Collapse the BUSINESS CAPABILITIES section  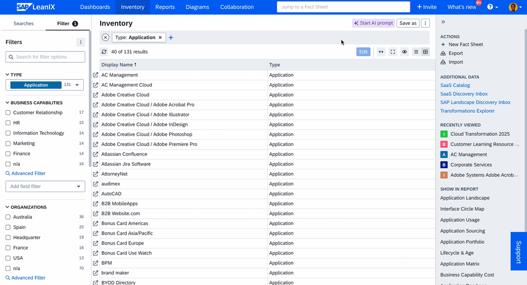click(x=34, y=103)
